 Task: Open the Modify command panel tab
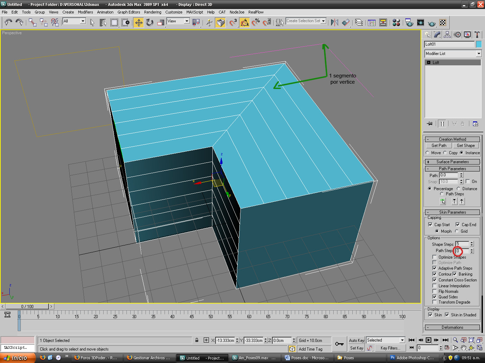tap(437, 35)
